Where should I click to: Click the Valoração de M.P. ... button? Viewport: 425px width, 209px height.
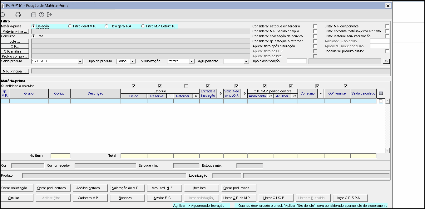point(127,188)
